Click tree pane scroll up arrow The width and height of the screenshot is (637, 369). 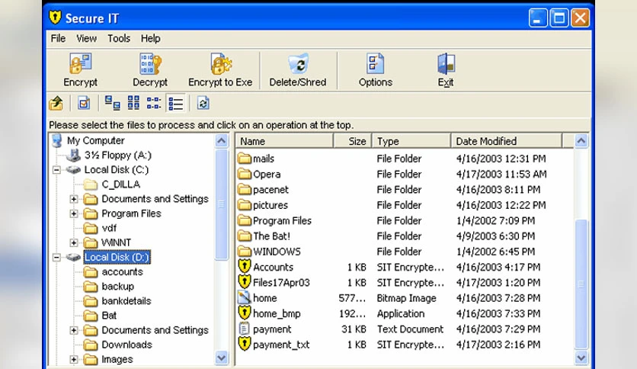[x=222, y=141]
